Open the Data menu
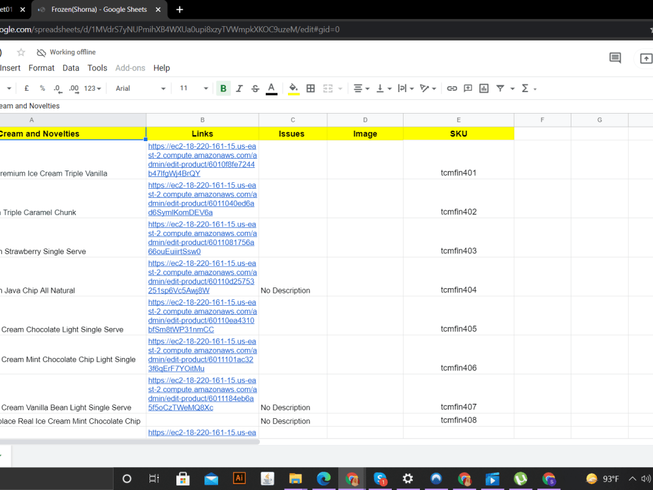 coord(71,68)
